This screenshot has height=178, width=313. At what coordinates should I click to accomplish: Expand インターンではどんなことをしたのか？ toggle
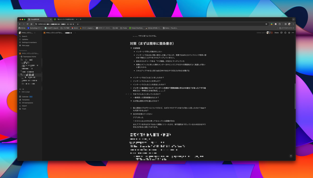pos(131,77)
